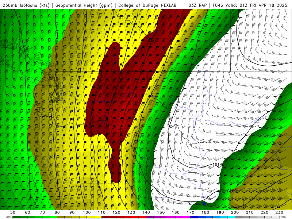Viewport: 292px width, 219px height.
Task: Click the 'F046' forecast hour label
Action: 218,5
